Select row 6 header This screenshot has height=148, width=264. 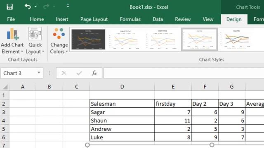coord(5,137)
